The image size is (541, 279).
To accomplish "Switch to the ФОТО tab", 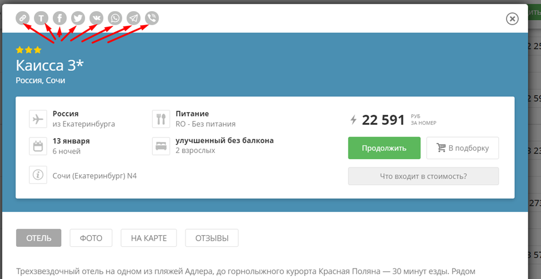I will tap(91, 238).
